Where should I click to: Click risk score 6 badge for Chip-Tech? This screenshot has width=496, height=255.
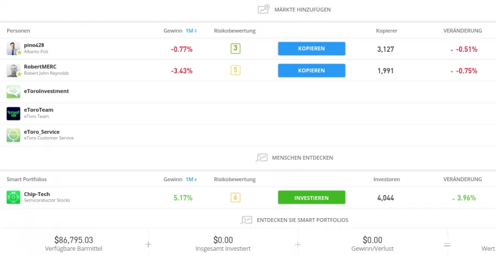[235, 198]
